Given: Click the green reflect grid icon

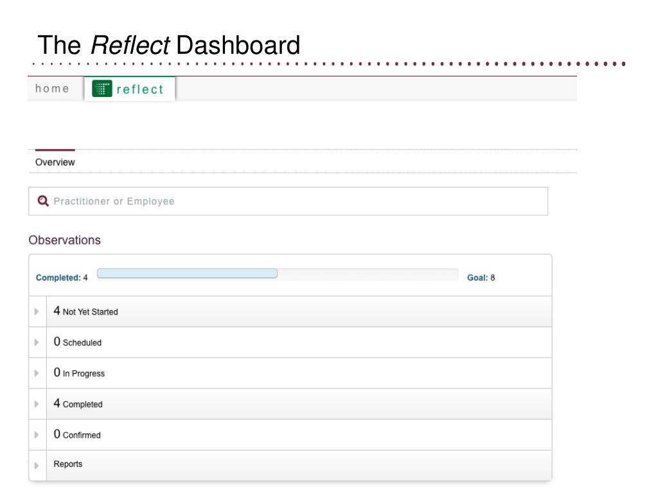Looking at the screenshot, I should pos(102,89).
